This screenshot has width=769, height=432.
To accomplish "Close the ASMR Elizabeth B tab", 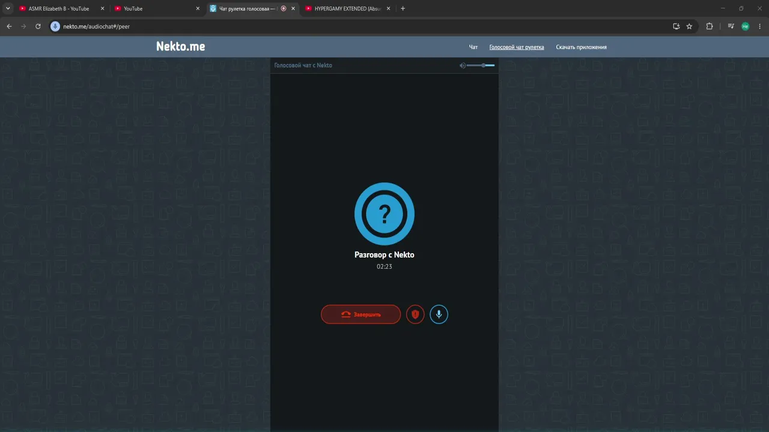I will click(102, 9).
